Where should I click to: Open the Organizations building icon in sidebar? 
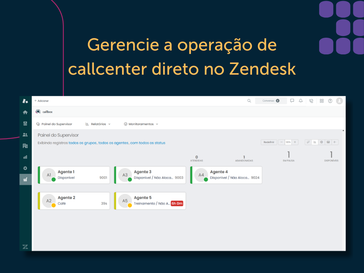point(25,146)
